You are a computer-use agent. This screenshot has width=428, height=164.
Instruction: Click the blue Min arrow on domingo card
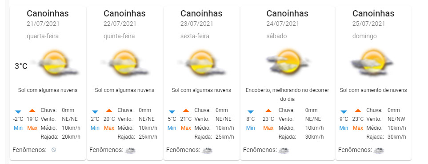coord(344,112)
